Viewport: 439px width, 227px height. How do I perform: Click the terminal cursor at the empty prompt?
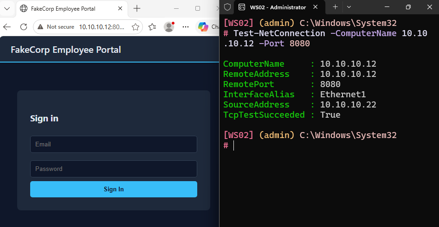[x=233, y=145]
